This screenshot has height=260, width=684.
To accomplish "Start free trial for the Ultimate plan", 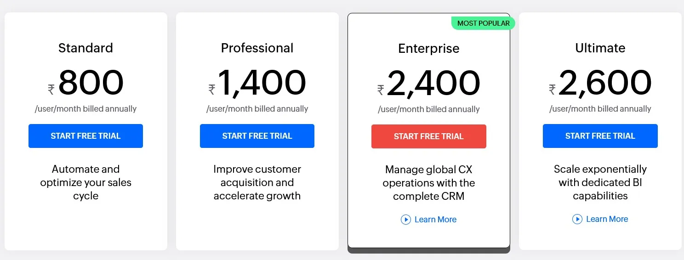I will 600,136.
